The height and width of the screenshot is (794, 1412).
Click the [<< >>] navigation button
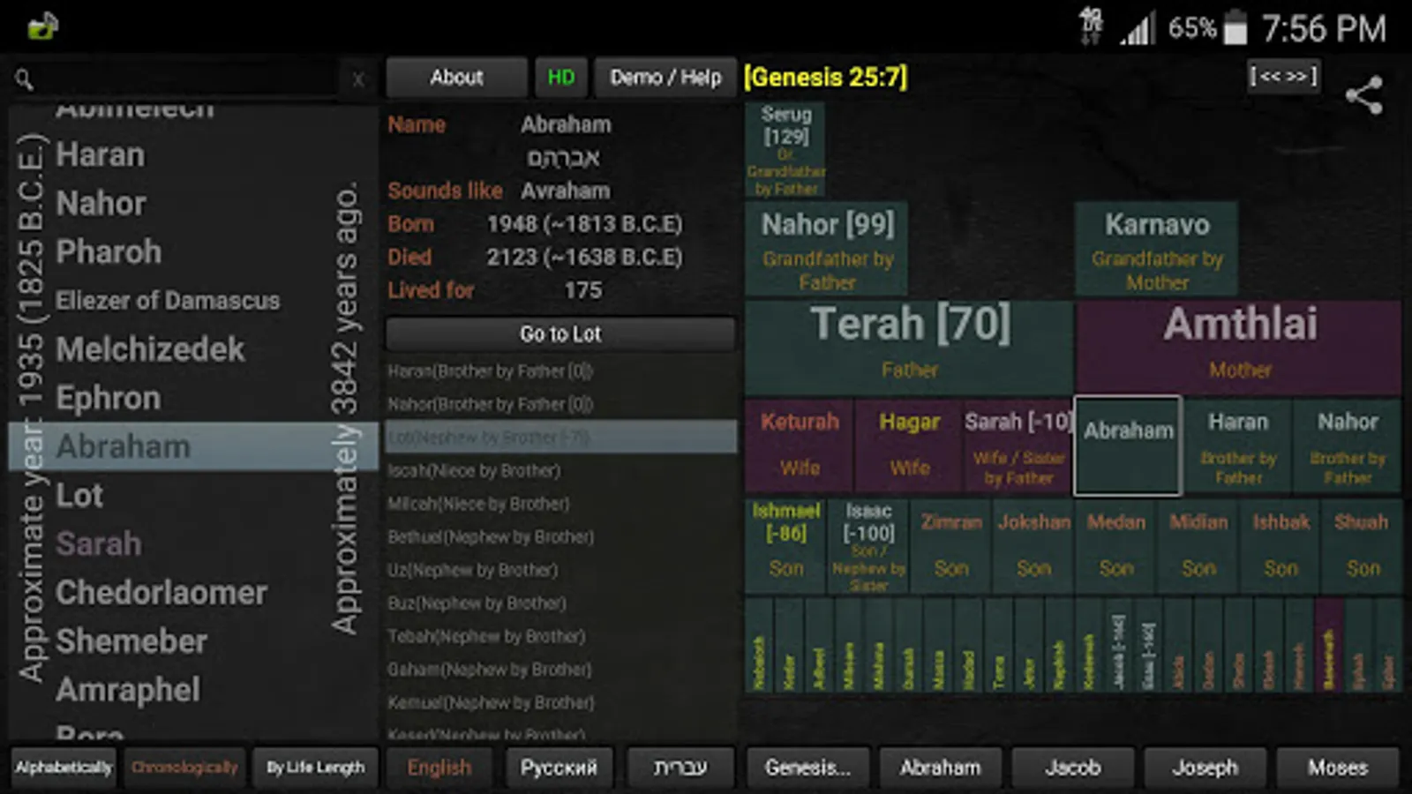coord(1283,76)
